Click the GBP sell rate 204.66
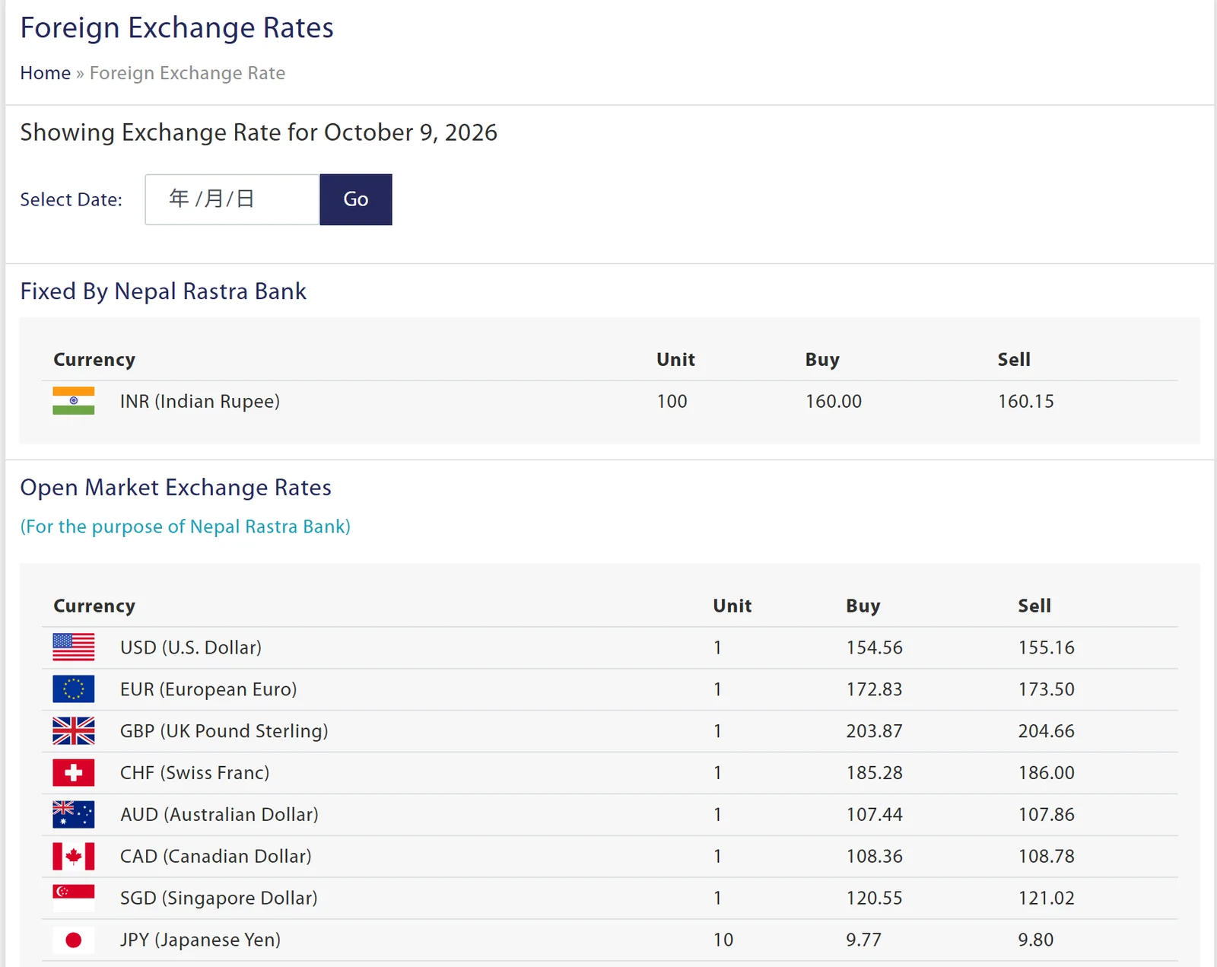This screenshot has height=967, width=1217. [1047, 731]
